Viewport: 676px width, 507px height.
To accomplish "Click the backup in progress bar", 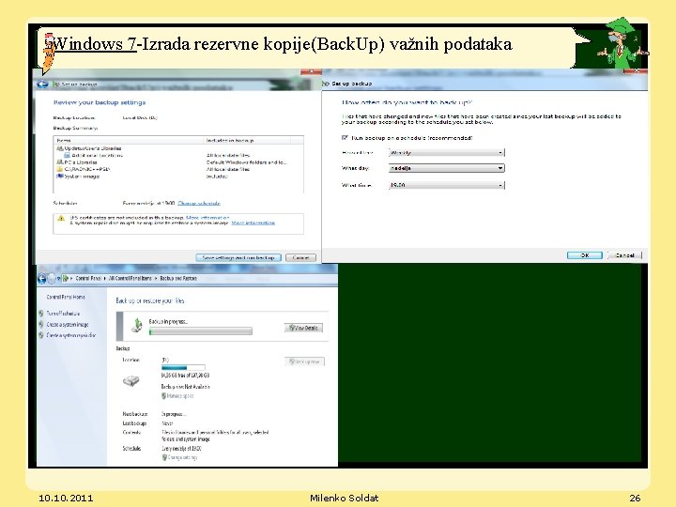I will 201,331.
